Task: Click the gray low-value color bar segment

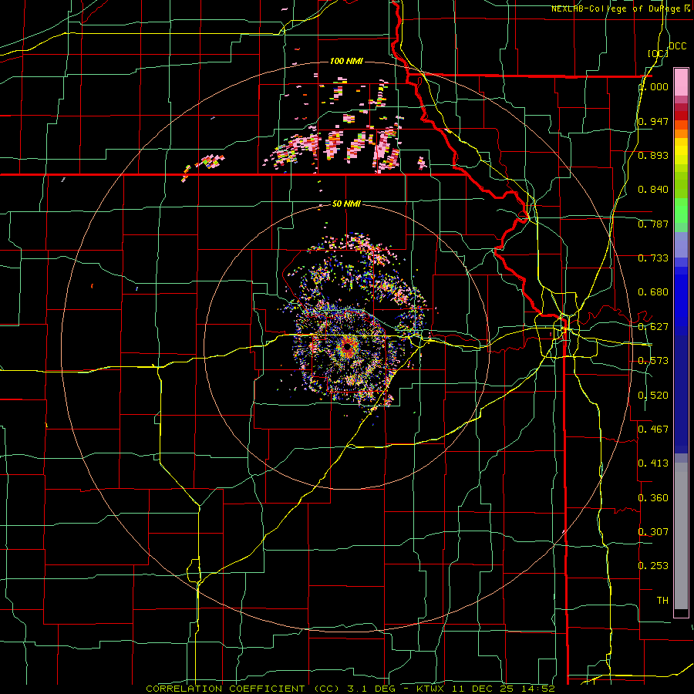Action: click(681, 536)
